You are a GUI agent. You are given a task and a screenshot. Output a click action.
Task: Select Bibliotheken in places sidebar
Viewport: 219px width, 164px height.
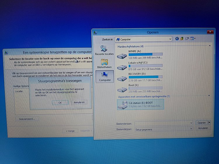[x=104, y=64]
